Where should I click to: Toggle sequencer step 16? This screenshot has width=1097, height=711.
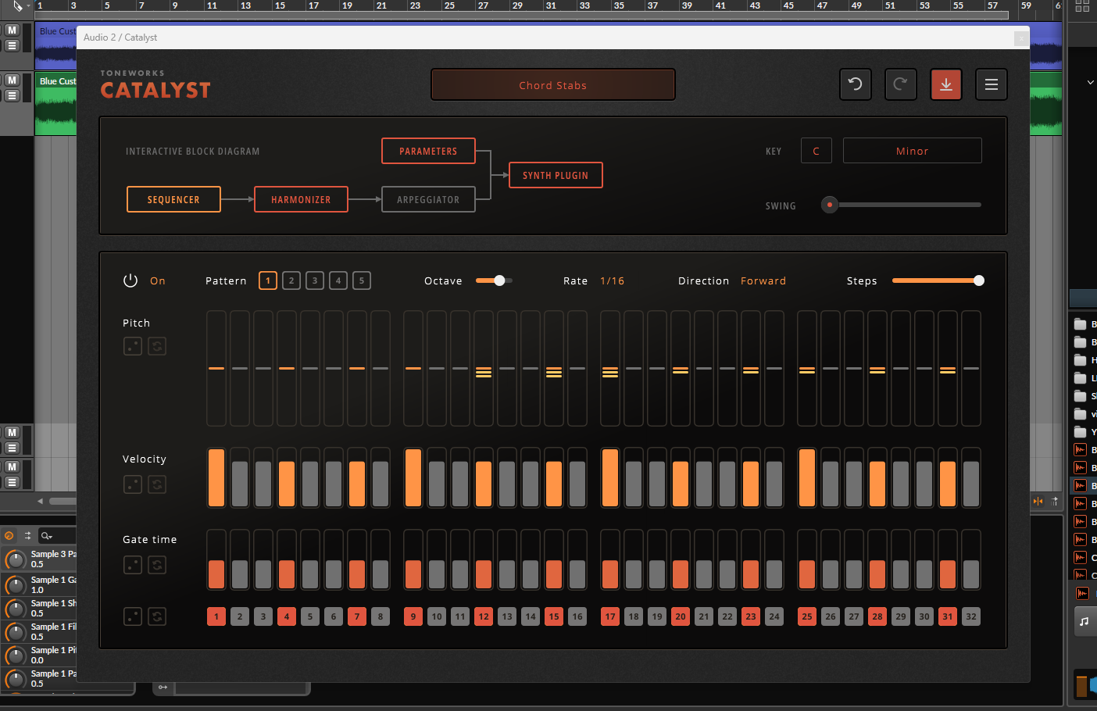point(577,616)
